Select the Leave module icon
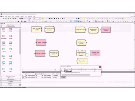This screenshot has width=135, height=101. (10, 29)
